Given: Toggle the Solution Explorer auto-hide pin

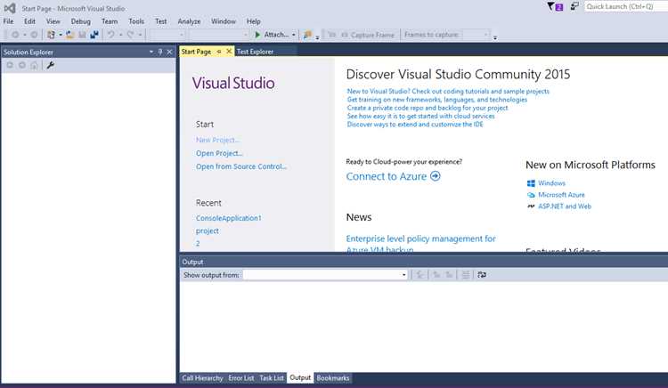Looking at the screenshot, I should coord(160,52).
